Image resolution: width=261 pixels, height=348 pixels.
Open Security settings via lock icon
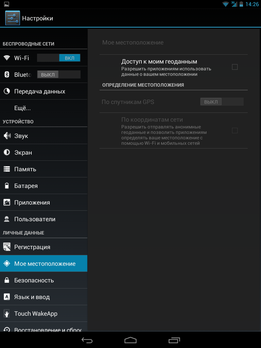pyautogui.click(x=7, y=280)
